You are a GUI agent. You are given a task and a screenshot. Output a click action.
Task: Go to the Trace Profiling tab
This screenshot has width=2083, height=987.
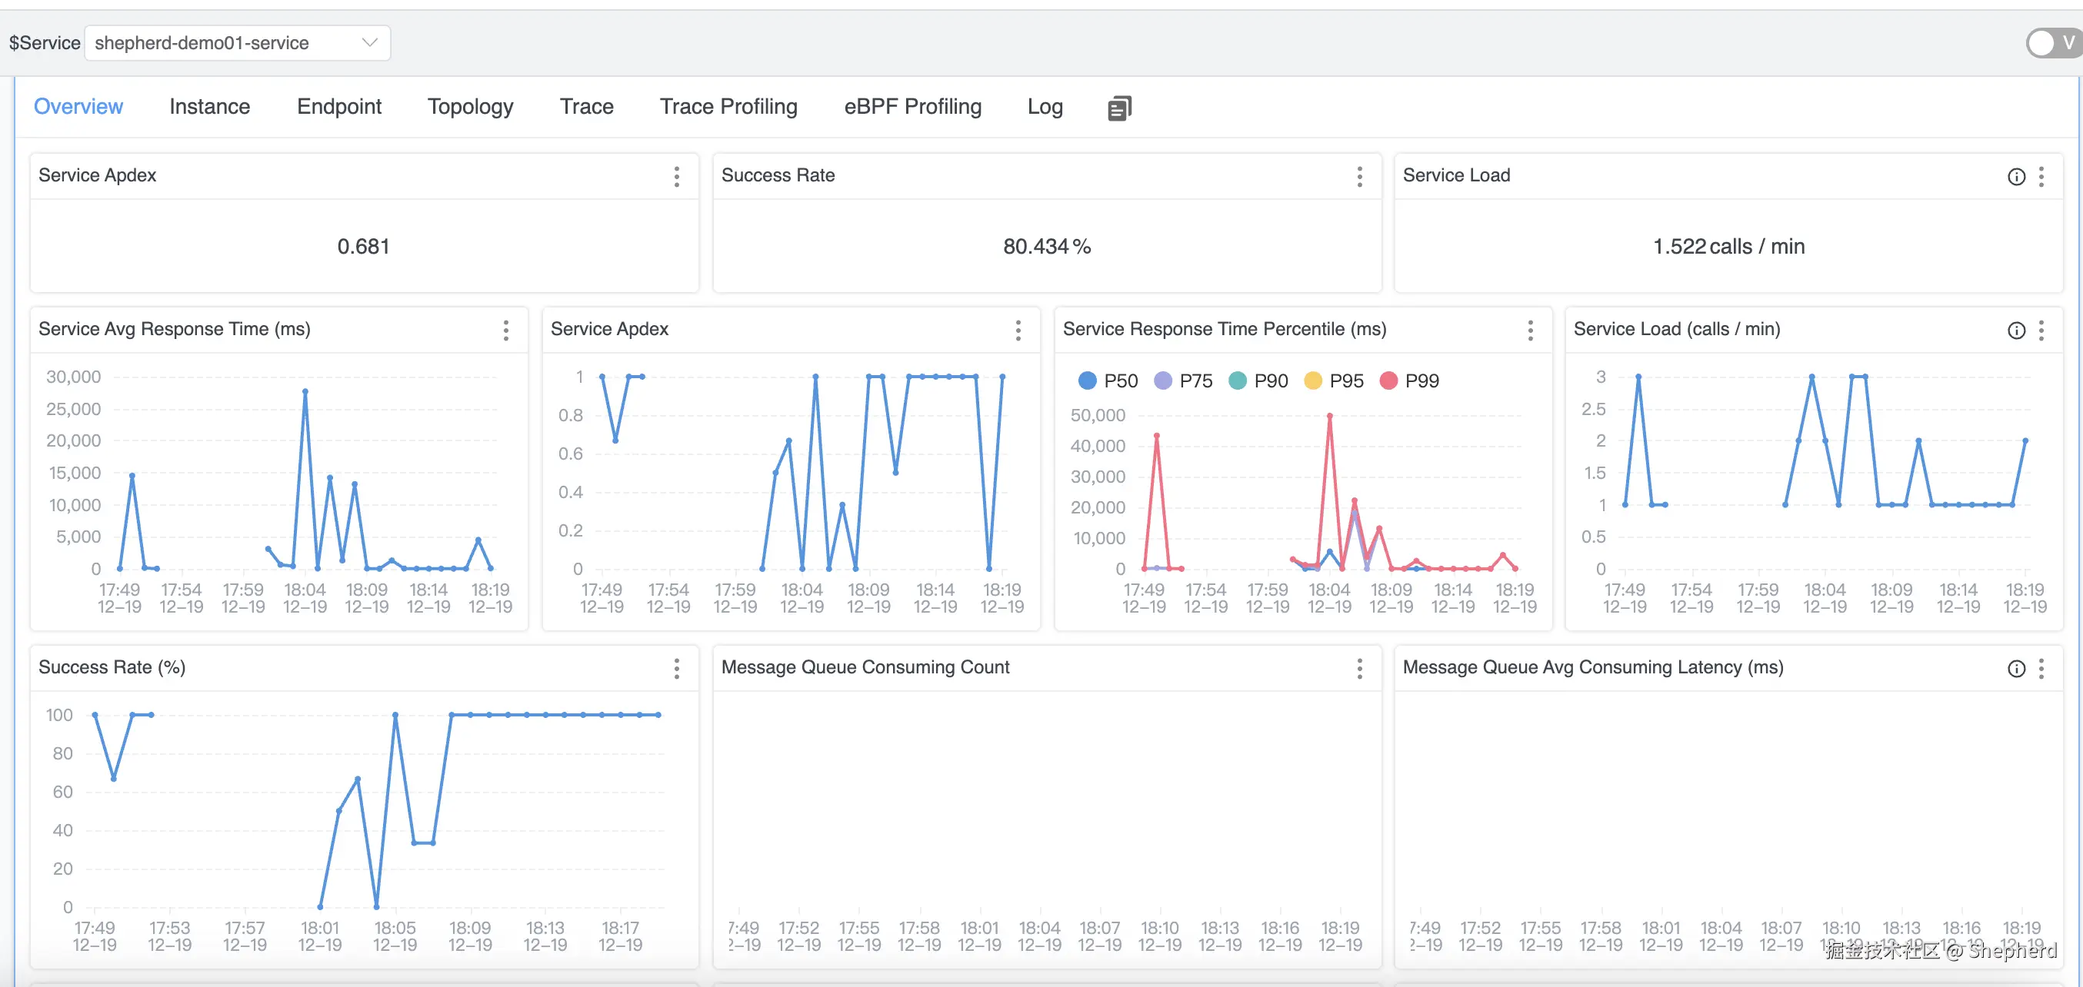[728, 107]
